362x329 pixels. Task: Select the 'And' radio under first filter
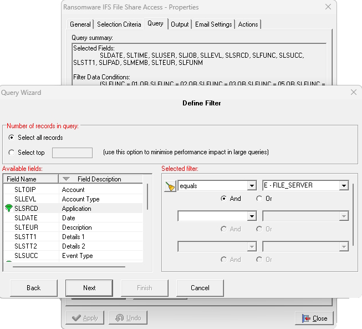(x=223, y=199)
